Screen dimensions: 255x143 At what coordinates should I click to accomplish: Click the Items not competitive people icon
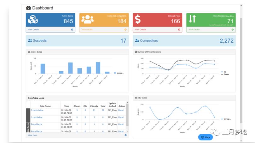point(87,19)
